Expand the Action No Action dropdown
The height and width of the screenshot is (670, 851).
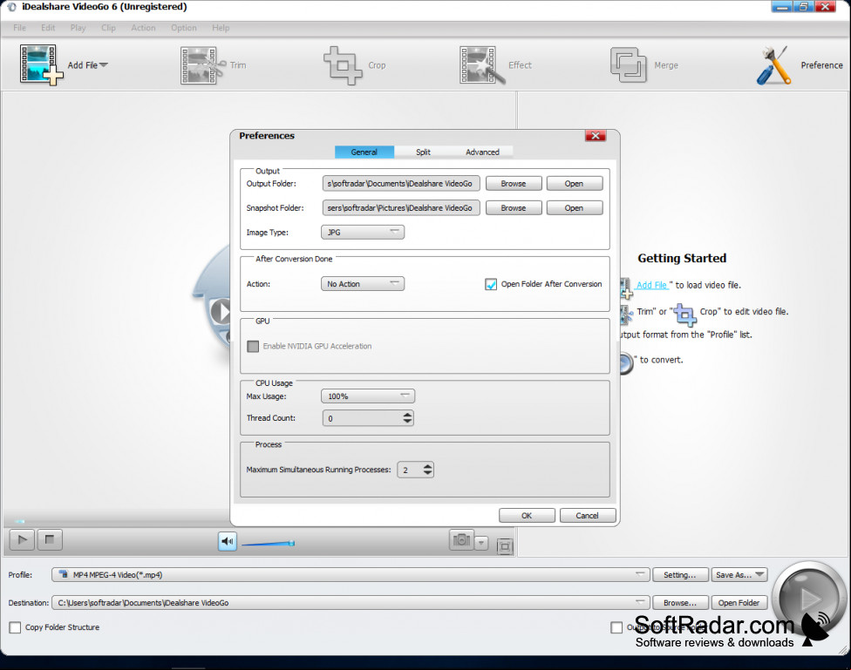[x=363, y=284]
